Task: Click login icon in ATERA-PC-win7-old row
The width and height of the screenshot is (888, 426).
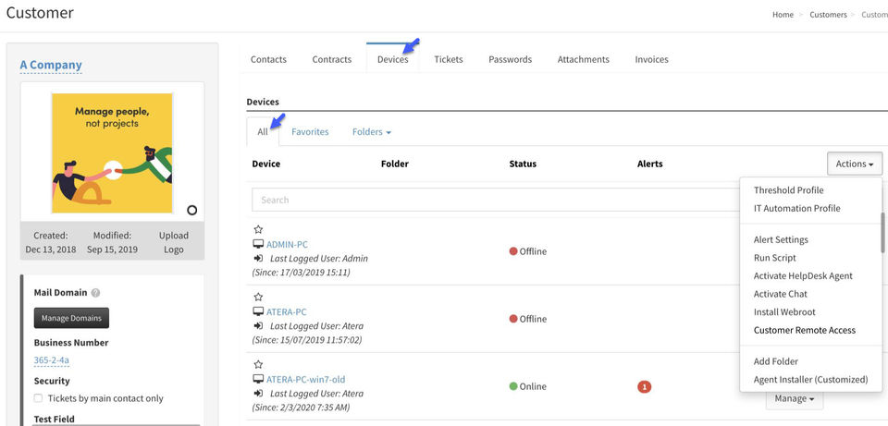Action: tap(259, 393)
